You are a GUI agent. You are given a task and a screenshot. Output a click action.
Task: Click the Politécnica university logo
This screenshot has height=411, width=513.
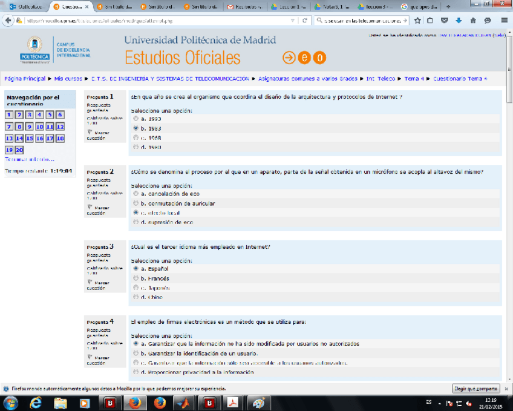tap(34, 50)
